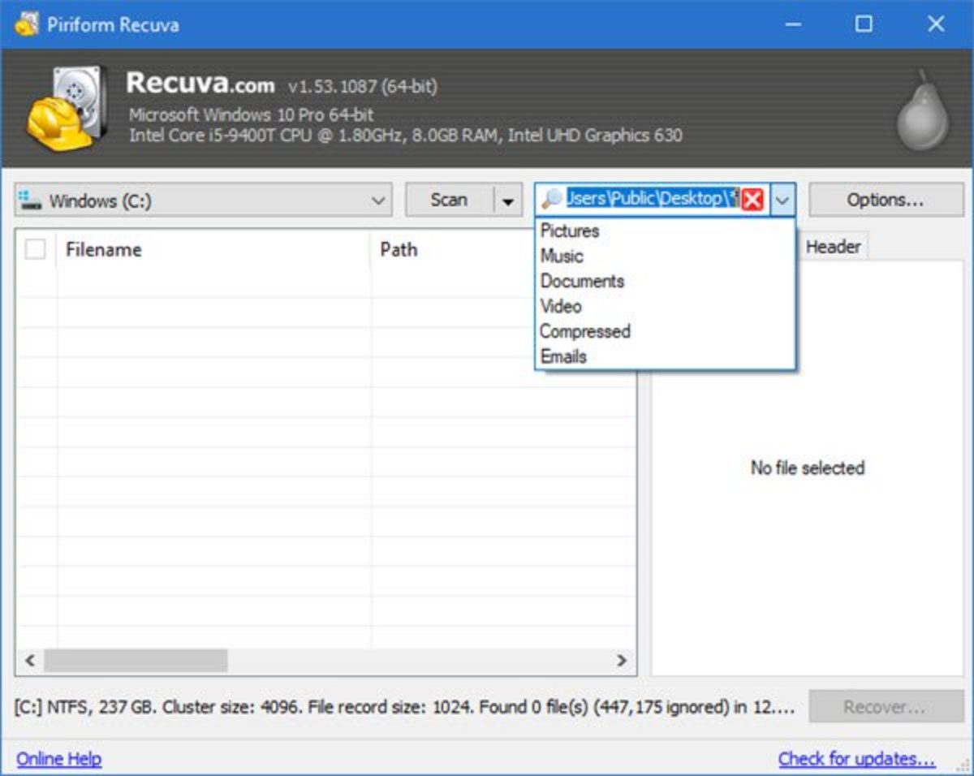Click the horizontal scrollbar thumb
This screenshot has height=776, width=974.
[x=136, y=661]
